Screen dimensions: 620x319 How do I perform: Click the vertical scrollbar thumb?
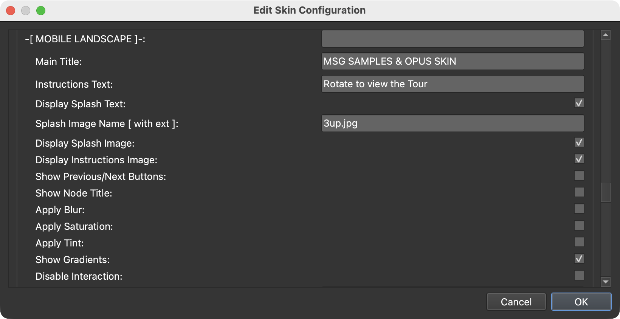pyautogui.click(x=606, y=192)
